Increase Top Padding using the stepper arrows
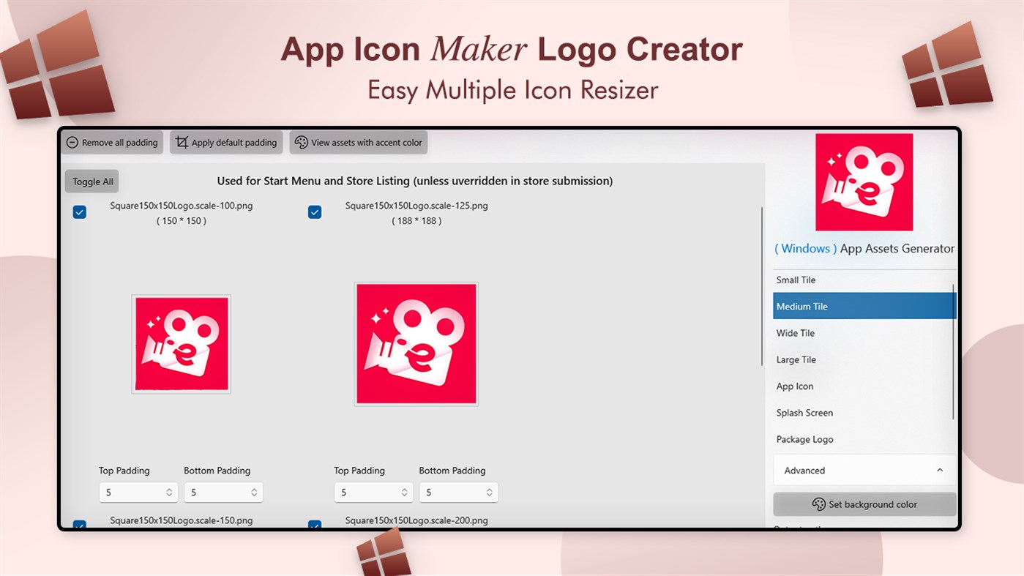Viewport: 1024px width, 576px height. click(x=171, y=489)
